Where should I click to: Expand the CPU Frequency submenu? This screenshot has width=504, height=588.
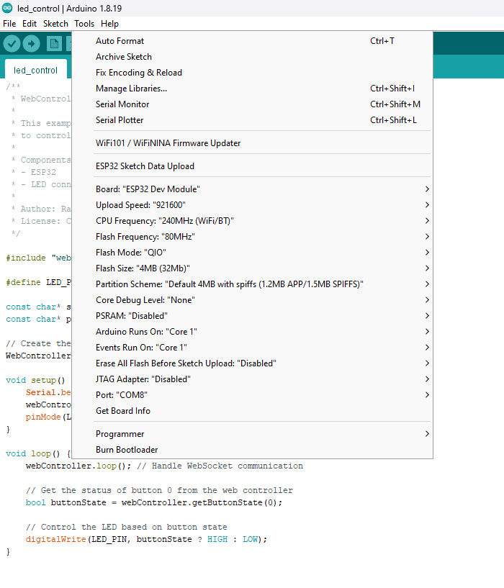(x=252, y=221)
